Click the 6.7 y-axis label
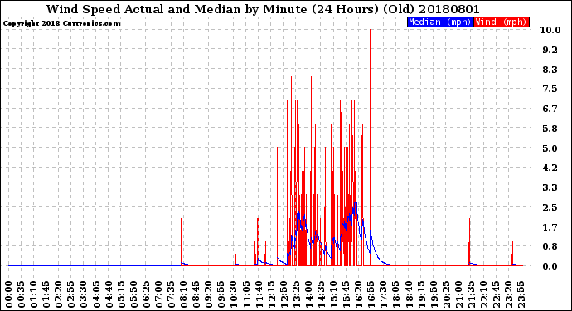The width and height of the screenshot is (572, 311). click(550, 109)
